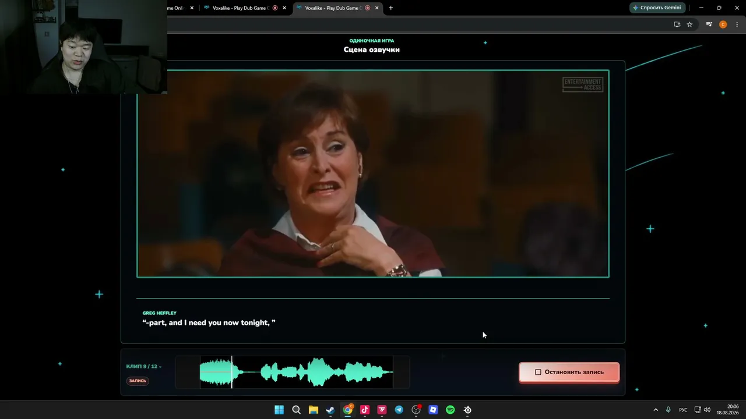Click the Одиночная игра label

click(x=372, y=41)
